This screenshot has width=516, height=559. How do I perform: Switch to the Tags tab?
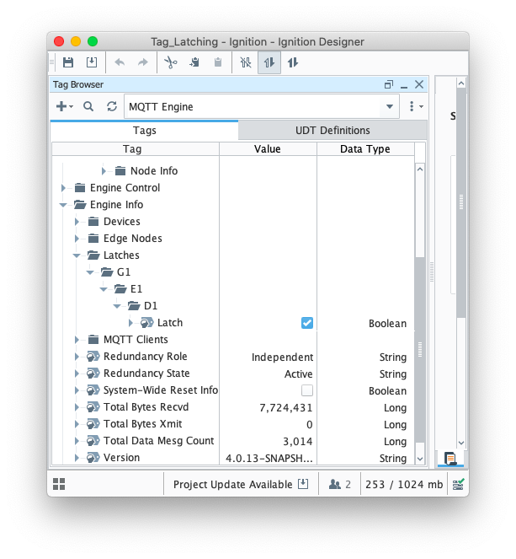point(145,131)
